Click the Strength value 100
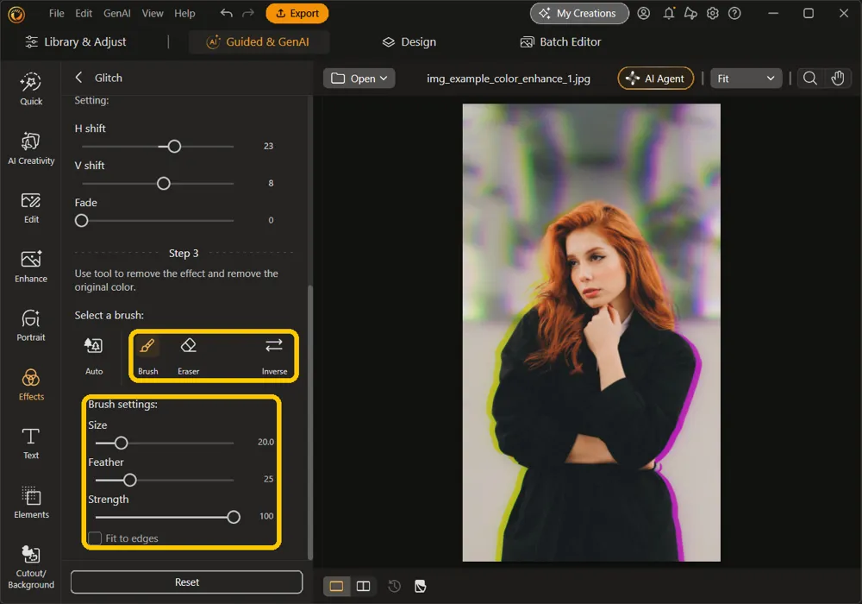 click(266, 516)
